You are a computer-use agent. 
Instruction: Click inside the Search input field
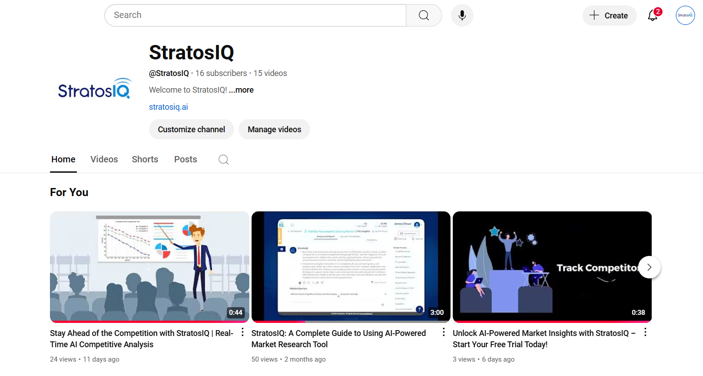tap(255, 15)
